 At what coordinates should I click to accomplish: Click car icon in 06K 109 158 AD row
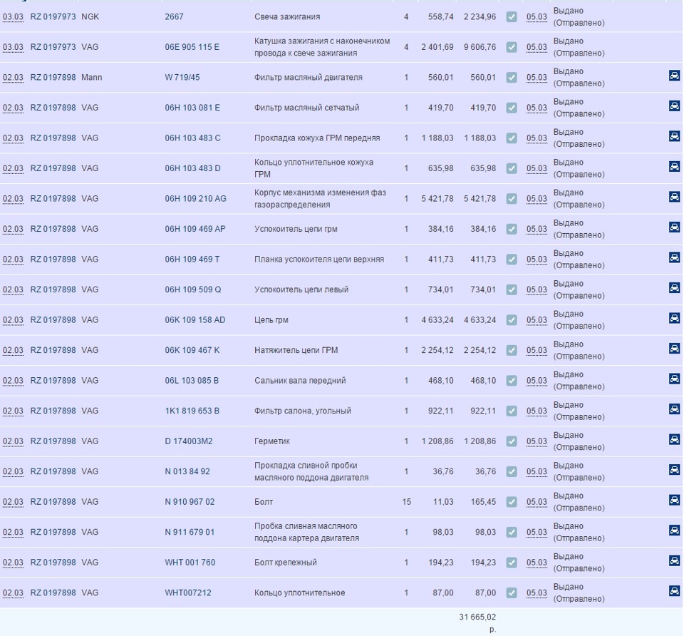pos(674,319)
